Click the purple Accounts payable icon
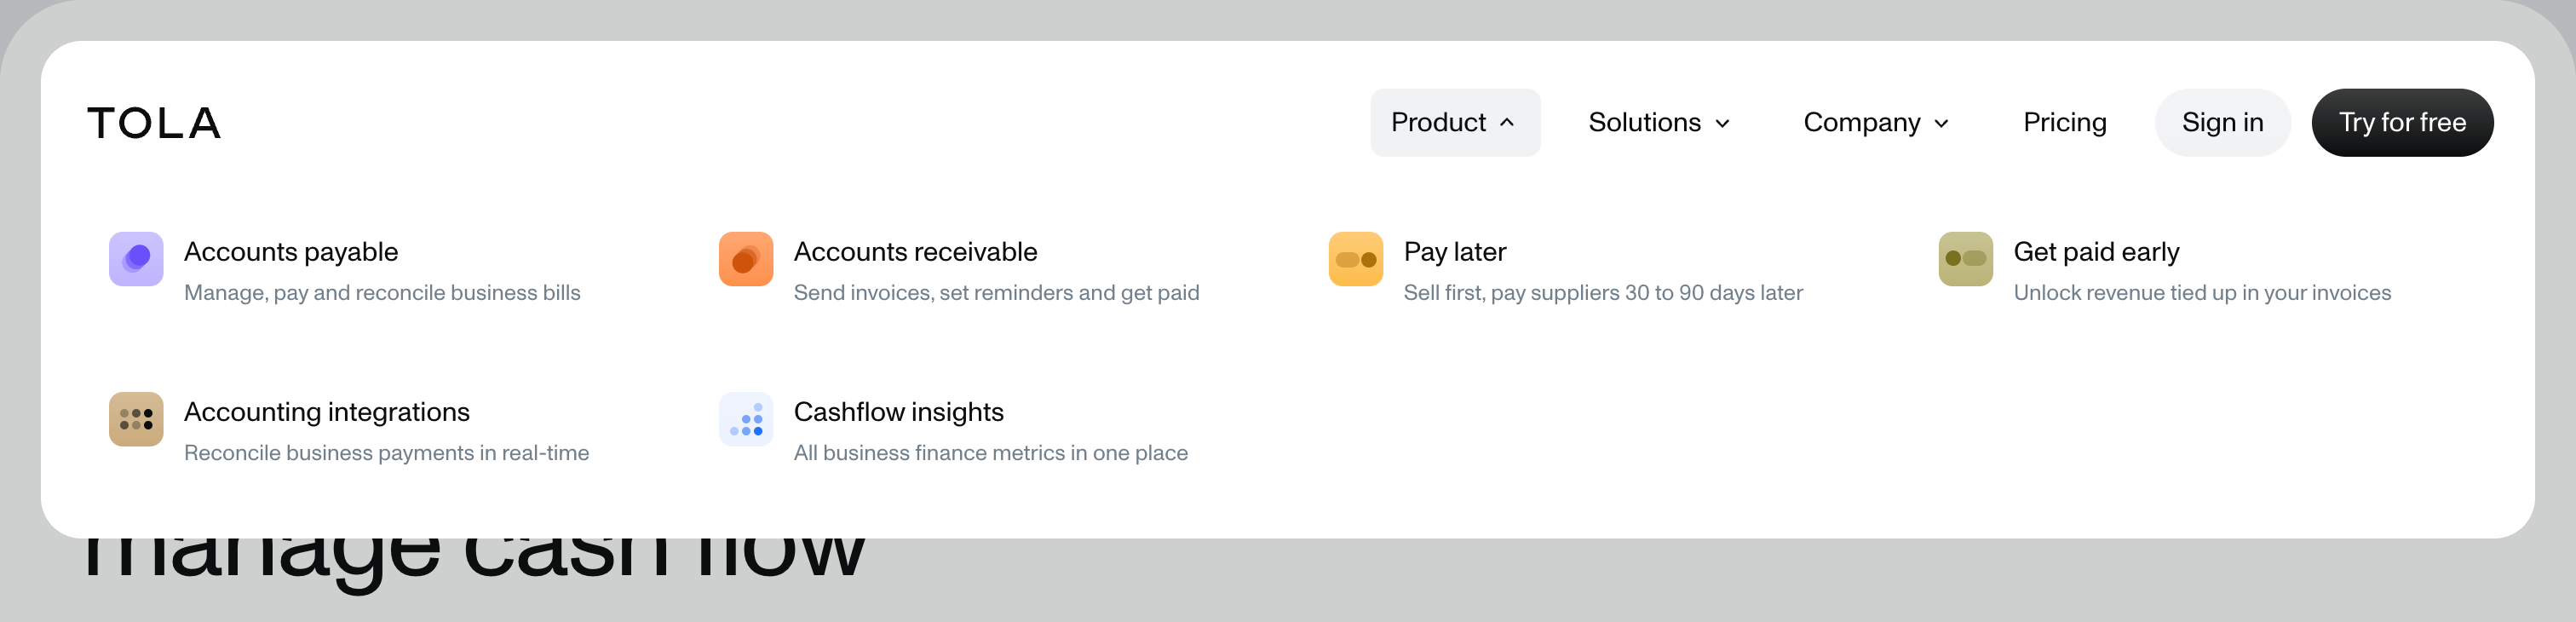This screenshot has width=2576, height=622. pyautogui.click(x=136, y=259)
